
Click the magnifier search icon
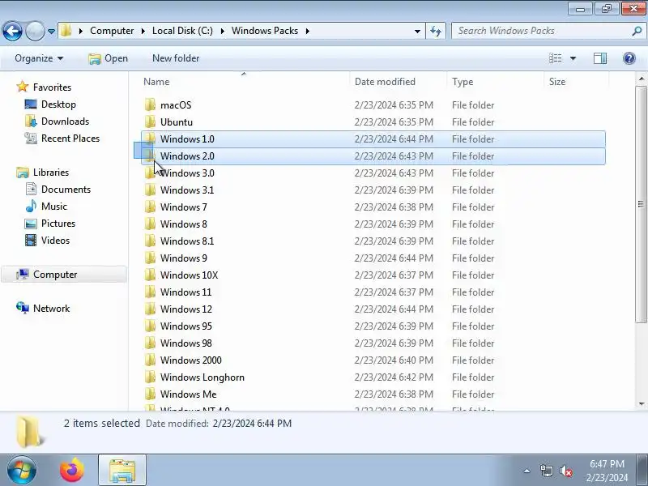point(637,31)
